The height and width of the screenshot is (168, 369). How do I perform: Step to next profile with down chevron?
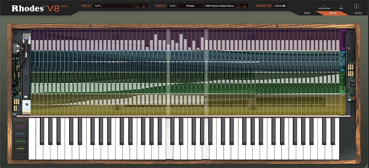click(x=171, y=6)
